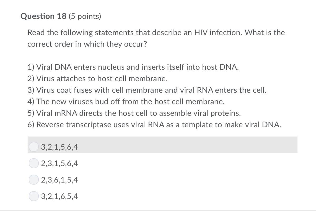316x211 pixels.
Task: Click the answer label text 3,2,1,5,6,4
Action: (x=60, y=147)
